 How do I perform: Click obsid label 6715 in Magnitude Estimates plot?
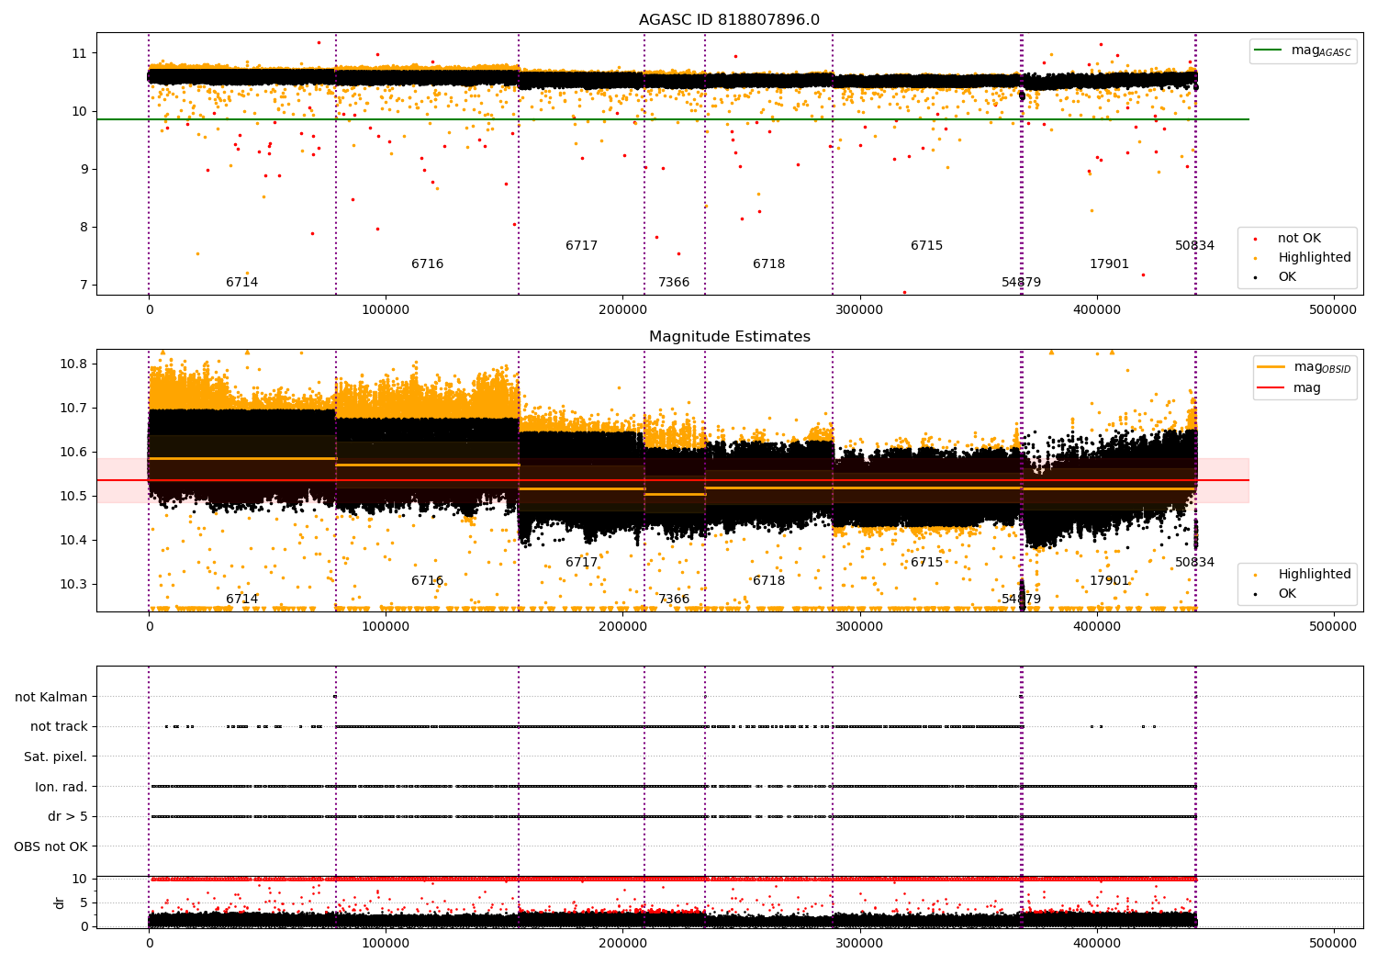click(927, 563)
